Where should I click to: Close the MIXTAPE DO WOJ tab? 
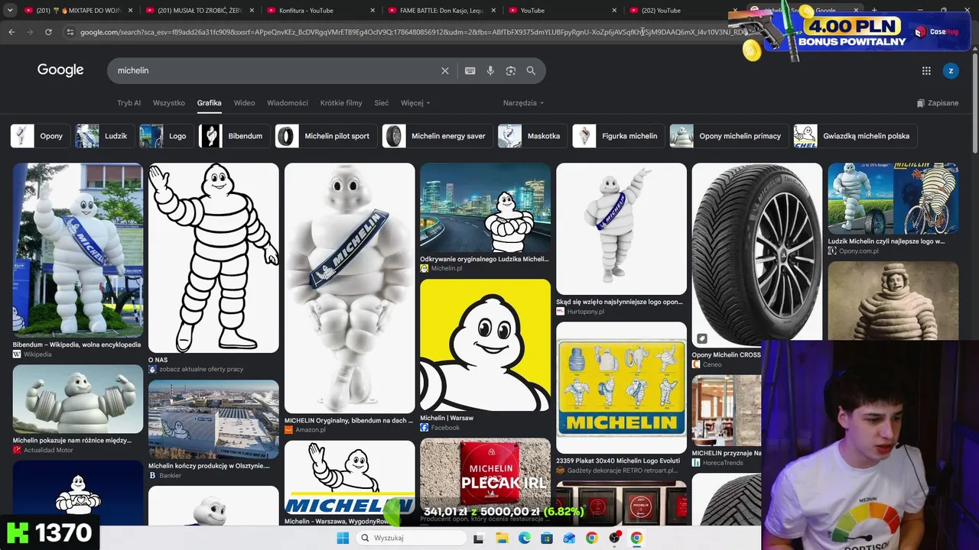(131, 11)
